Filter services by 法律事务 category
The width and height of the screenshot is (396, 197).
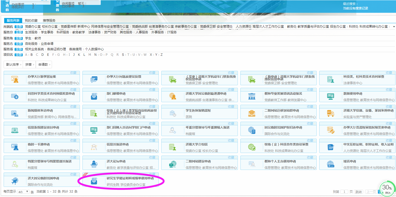pyautogui.click(x=94, y=32)
